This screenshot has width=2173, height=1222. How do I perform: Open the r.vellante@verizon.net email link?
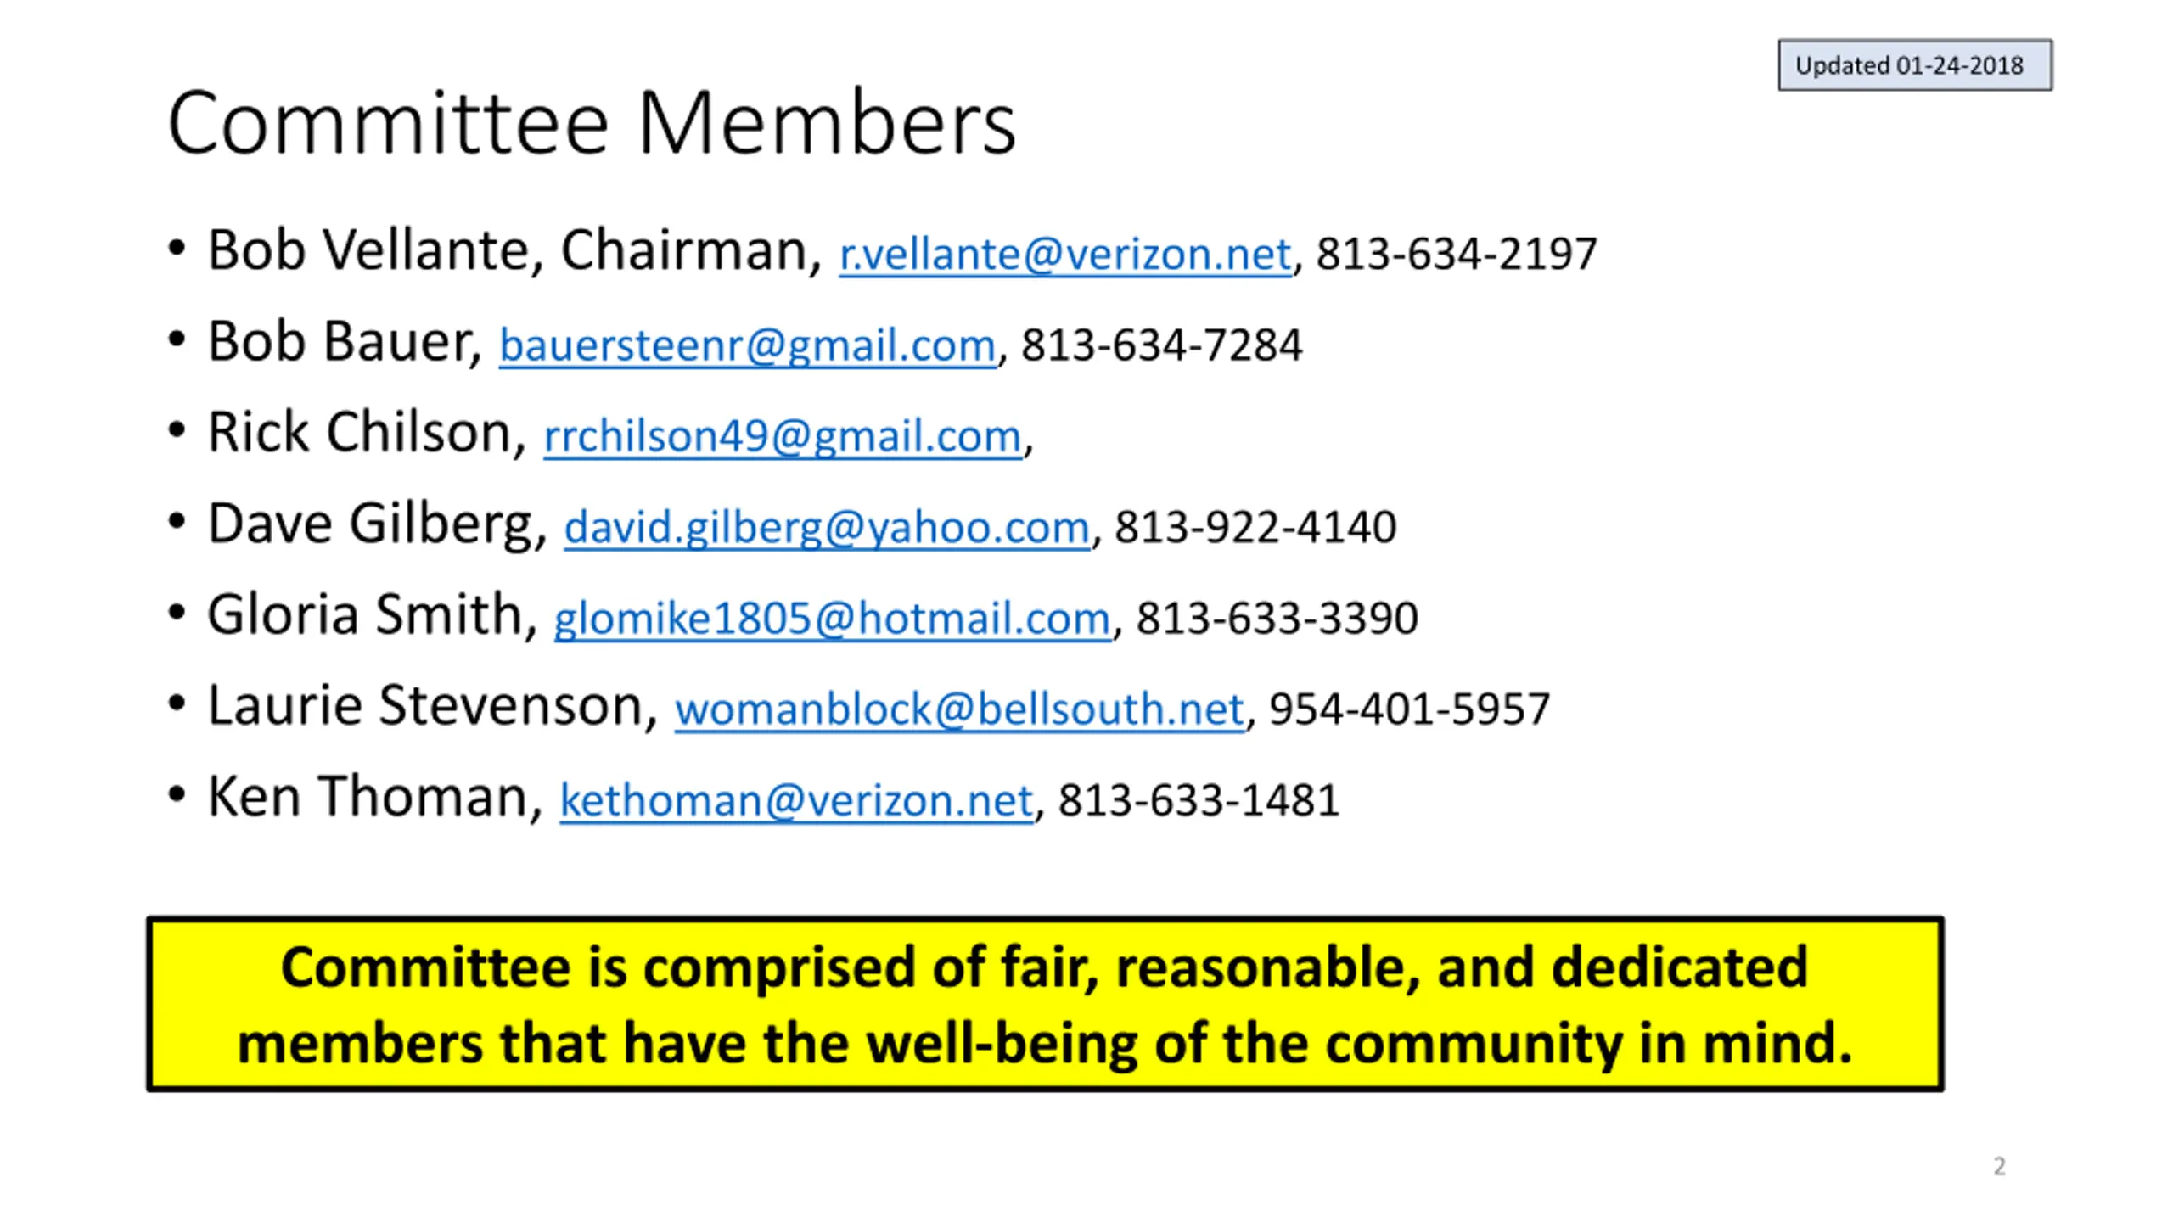click(1065, 254)
